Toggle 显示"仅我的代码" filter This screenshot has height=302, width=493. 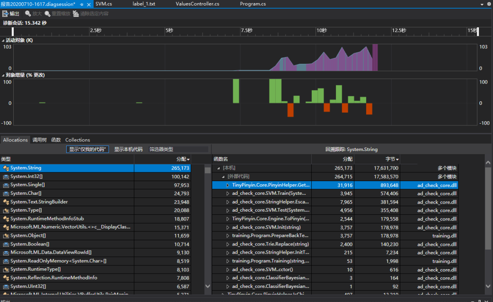88,149
